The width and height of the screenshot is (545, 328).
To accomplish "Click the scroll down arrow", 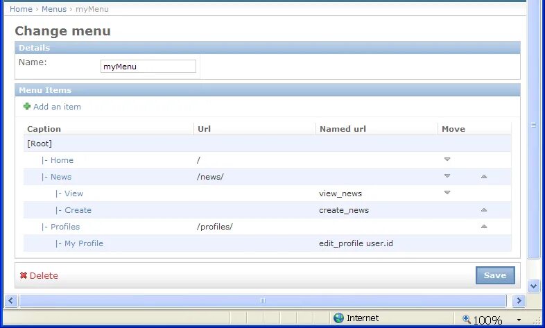I will tap(533, 286).
